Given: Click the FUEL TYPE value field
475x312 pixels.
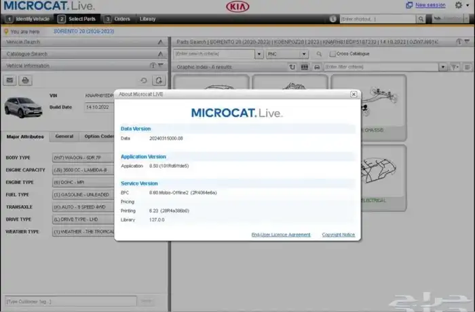Looking at the screenshot, I should (x=83, y=195).
